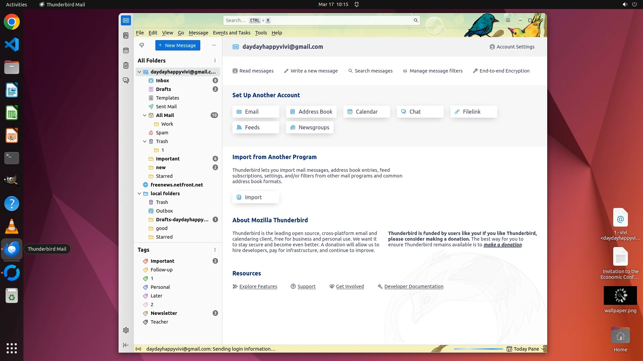Open the Address Book space icon
The image size is (643, 361).
point(126,35)
